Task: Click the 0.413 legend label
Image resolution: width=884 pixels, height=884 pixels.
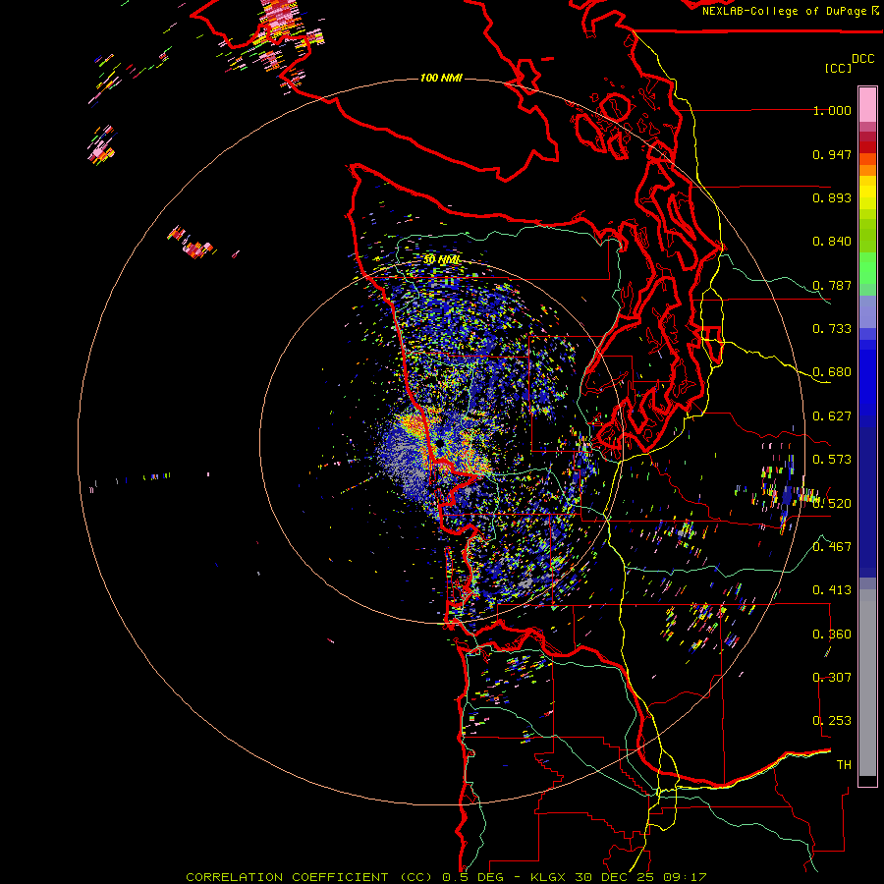Action: pyautogui.click(x=832, y=590)
